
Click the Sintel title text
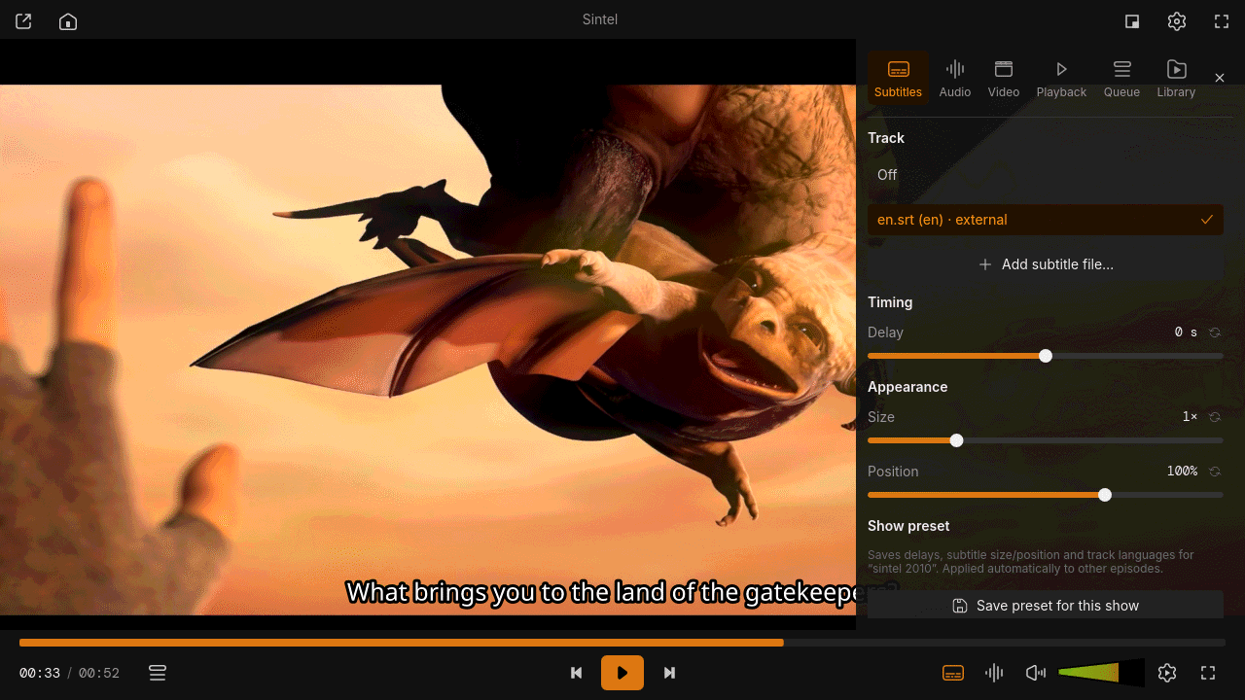coord(600,19)
